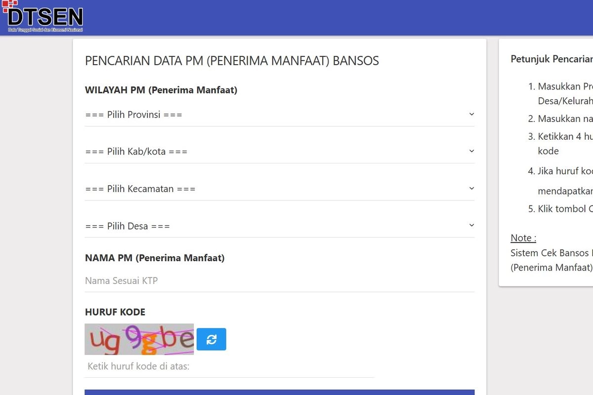Expand the Pilih Kab/kota dropdown
Viewport: 593px width, 395px height.
point(279,152)
